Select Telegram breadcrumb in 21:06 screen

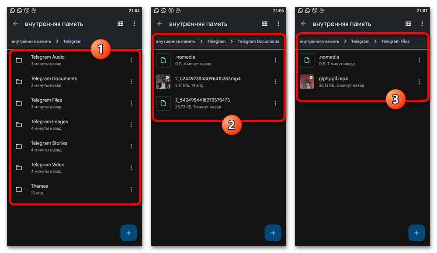point(216,41)
